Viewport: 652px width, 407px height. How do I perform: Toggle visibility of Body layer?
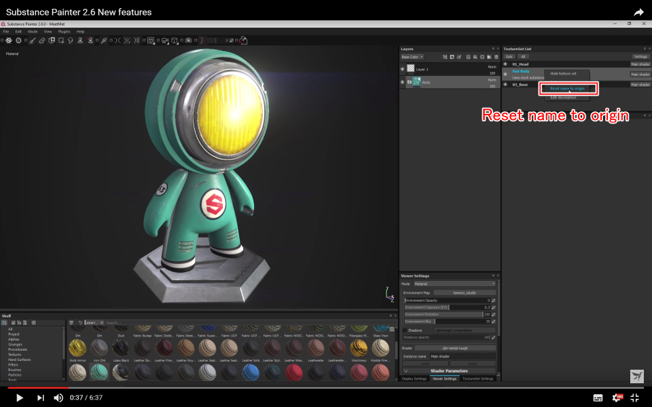click(402, 82)
